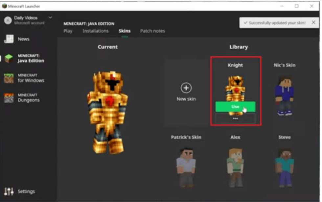Click the account avatar icon
Image resolution: width=322 pixels, height=202 pixels.
pyautogui.click(x=7, y=20)
